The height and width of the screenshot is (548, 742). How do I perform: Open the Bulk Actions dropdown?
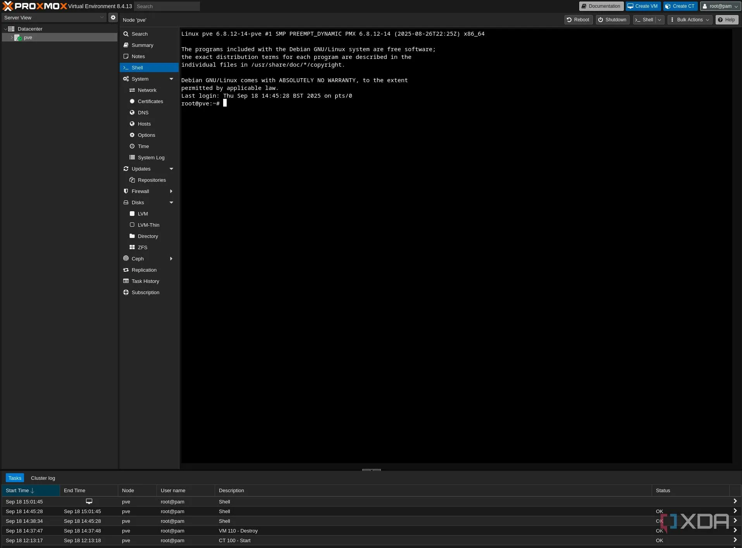pyautogui.click(x=690, y=20)
